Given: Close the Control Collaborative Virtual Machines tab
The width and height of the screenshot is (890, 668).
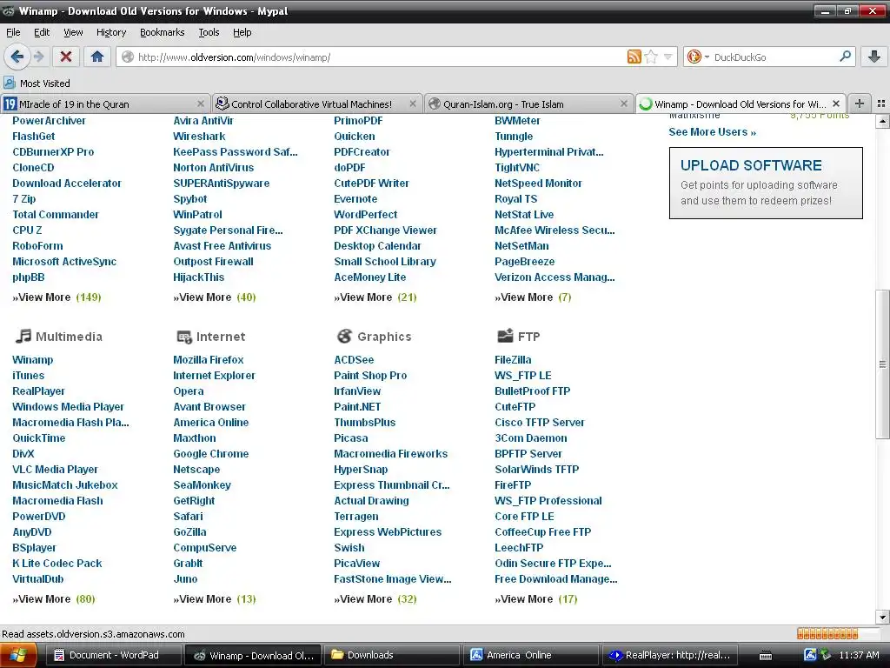Looking at the screenshot, I should 413,104.
